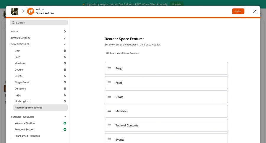
Task: Click the Space Admin title text
Action: click(45, 13)
